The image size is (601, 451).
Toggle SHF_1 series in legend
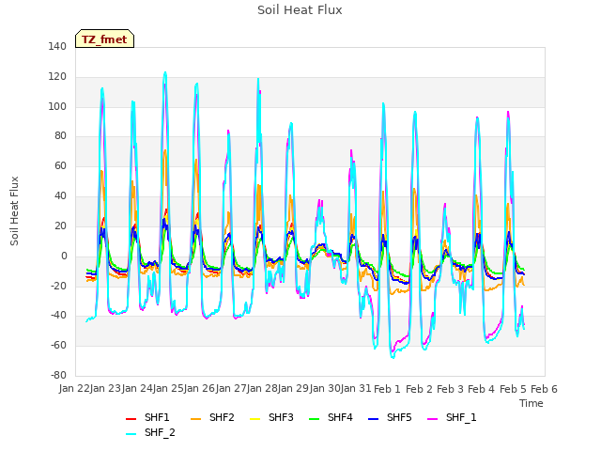click(452, 417)
